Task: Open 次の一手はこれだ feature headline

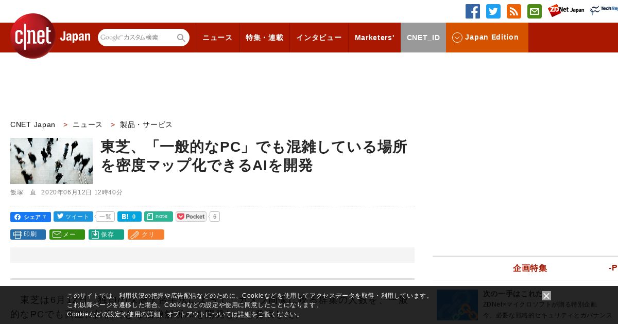Action: pos(512,294)
